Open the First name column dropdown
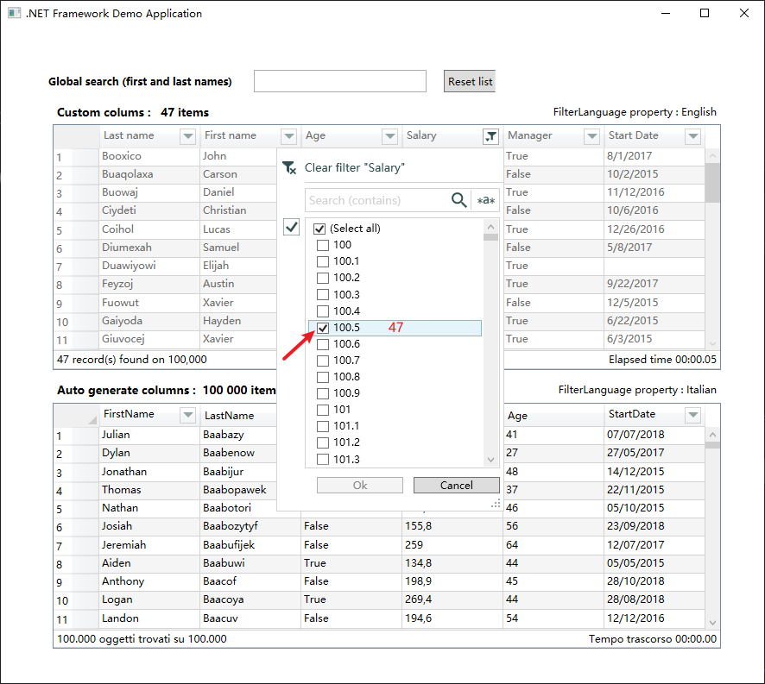 coord(288,135)
